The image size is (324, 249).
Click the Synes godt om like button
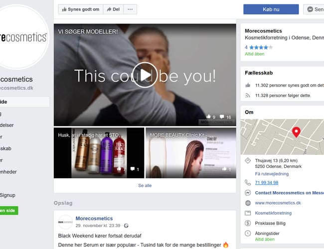[81, 9]
